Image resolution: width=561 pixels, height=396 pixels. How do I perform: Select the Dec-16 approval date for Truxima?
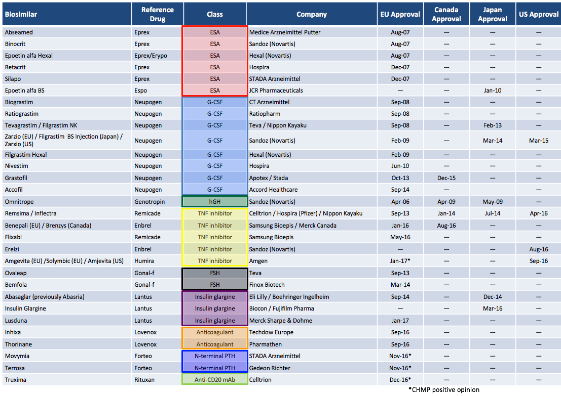click(x=400, y=379)
